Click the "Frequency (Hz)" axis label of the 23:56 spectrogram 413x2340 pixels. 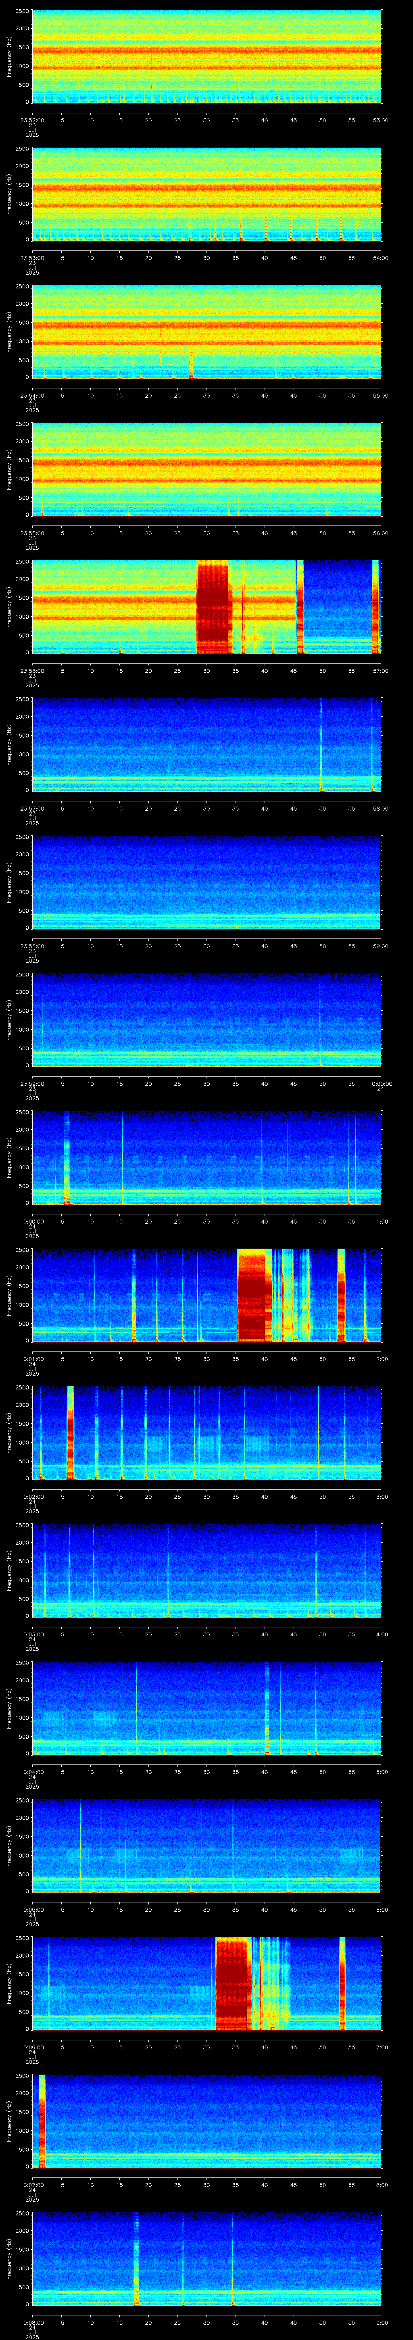pos(9,608)
